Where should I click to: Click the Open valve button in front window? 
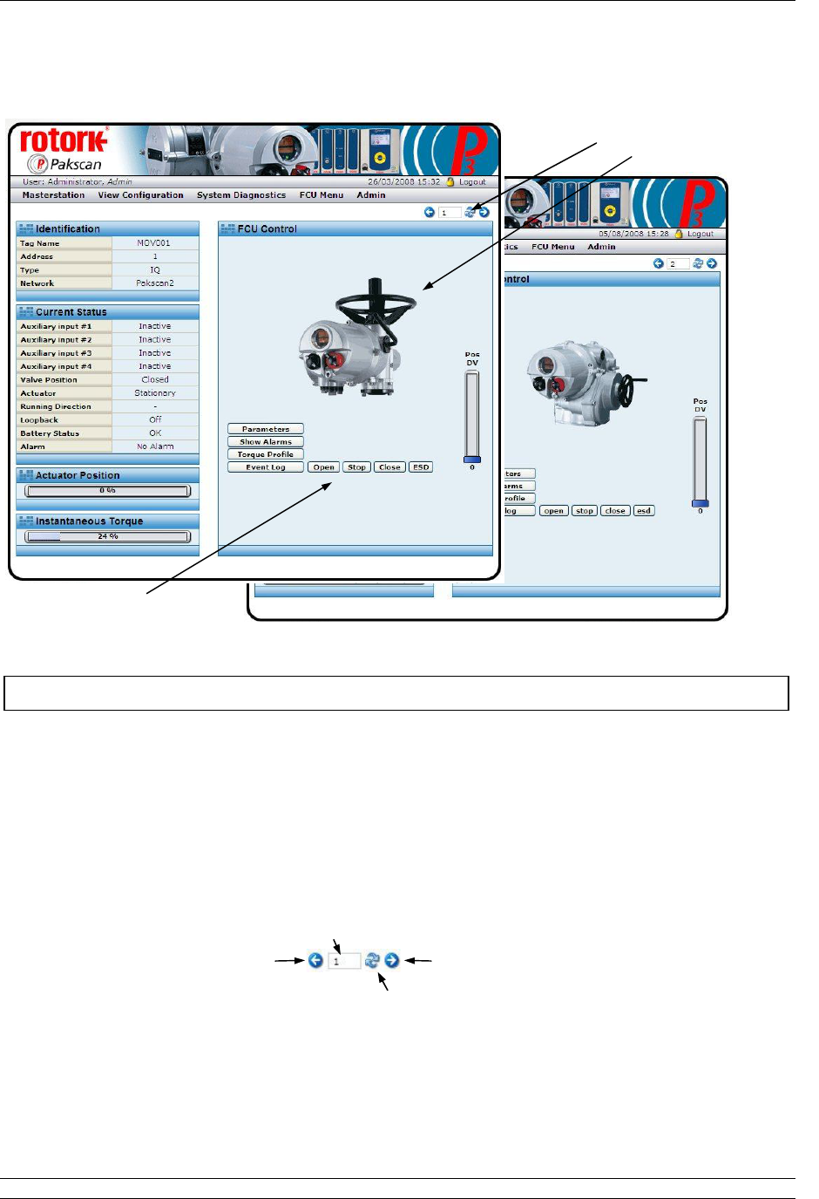(x=324, y=467)
